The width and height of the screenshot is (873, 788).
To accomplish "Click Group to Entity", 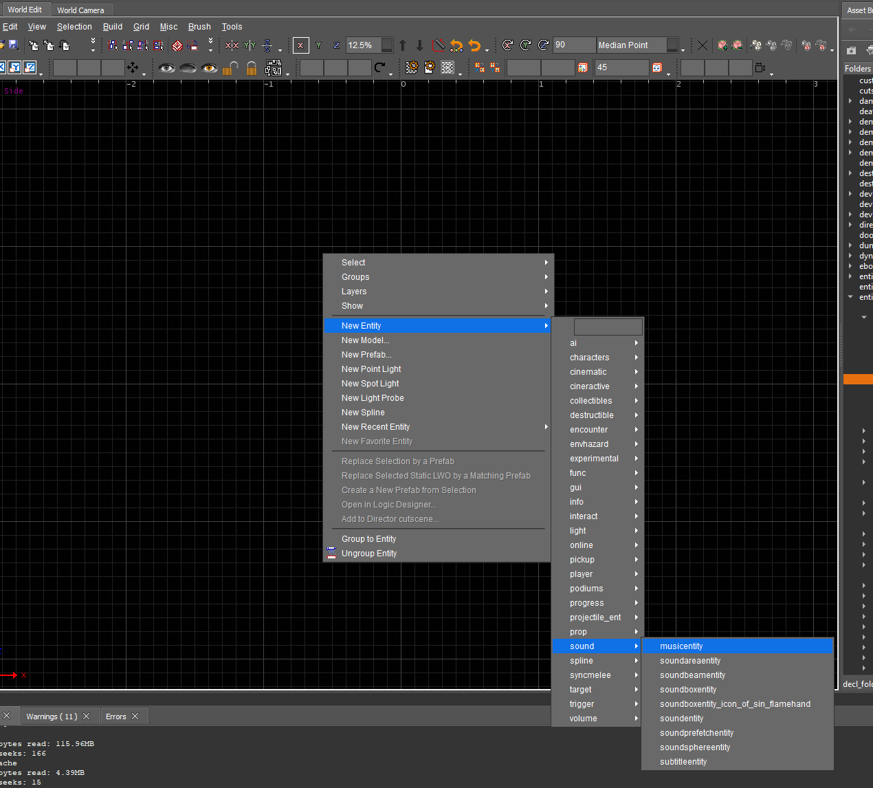I will coord(437,539).
